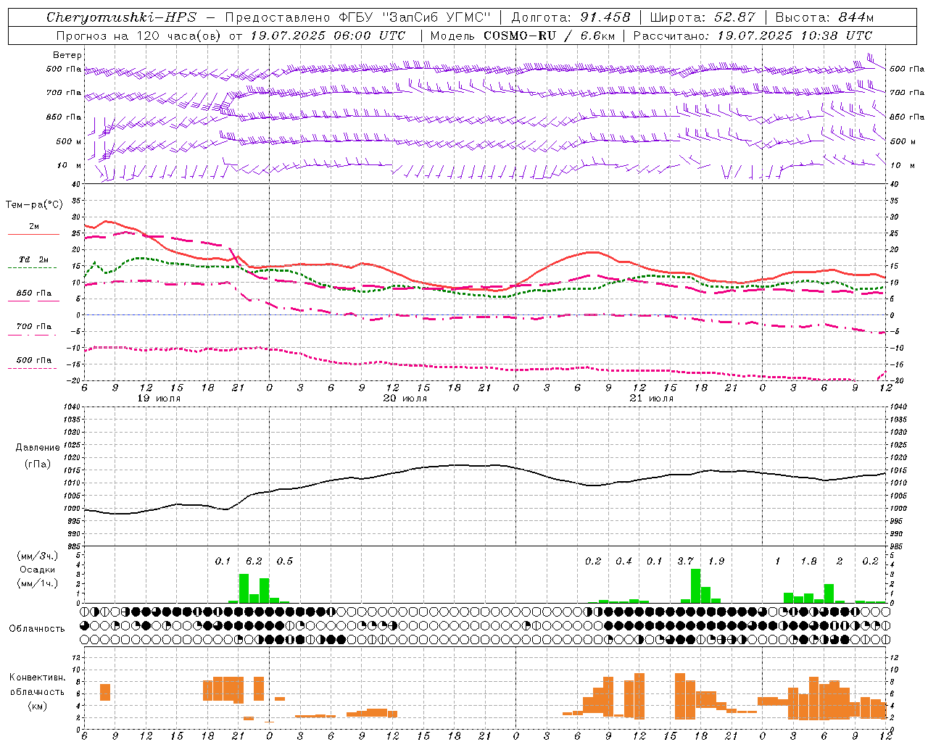Screen dimensions: 928x742
Task: Click the 'Облачность' cloud cover label
Action: [37, 629]
